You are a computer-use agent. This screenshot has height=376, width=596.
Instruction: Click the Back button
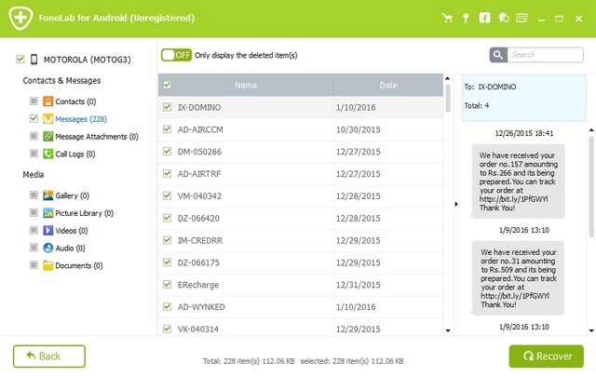pyautogui.click(x=49, y=356)
